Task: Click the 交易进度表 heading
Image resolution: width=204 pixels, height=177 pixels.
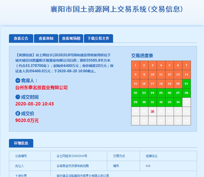Action: point(142,56)
